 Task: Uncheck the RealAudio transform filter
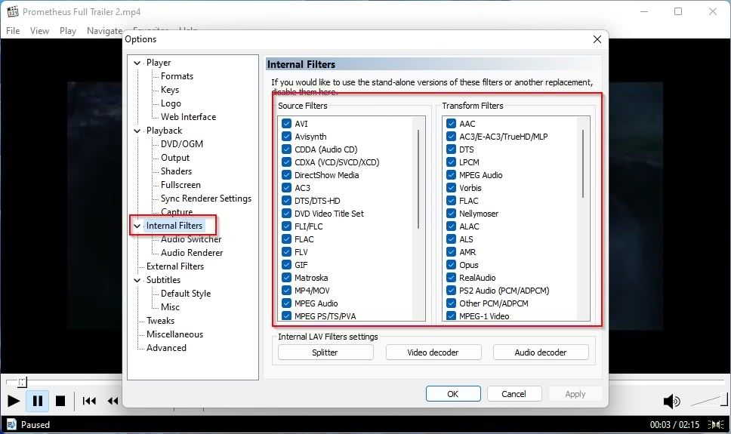[451, 277]
